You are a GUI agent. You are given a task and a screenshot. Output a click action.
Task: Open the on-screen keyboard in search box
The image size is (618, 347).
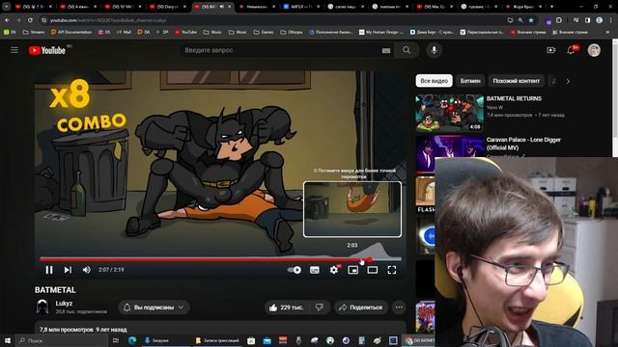tap(386, 50)
